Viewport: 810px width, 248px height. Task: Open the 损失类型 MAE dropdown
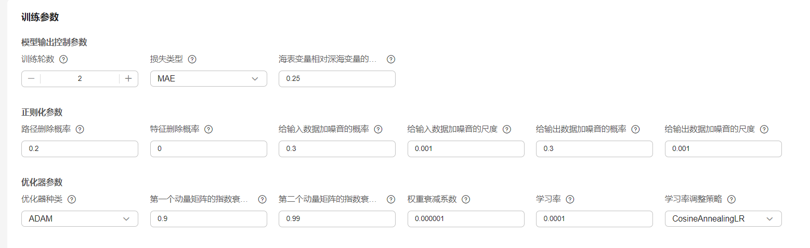point(208,79)
